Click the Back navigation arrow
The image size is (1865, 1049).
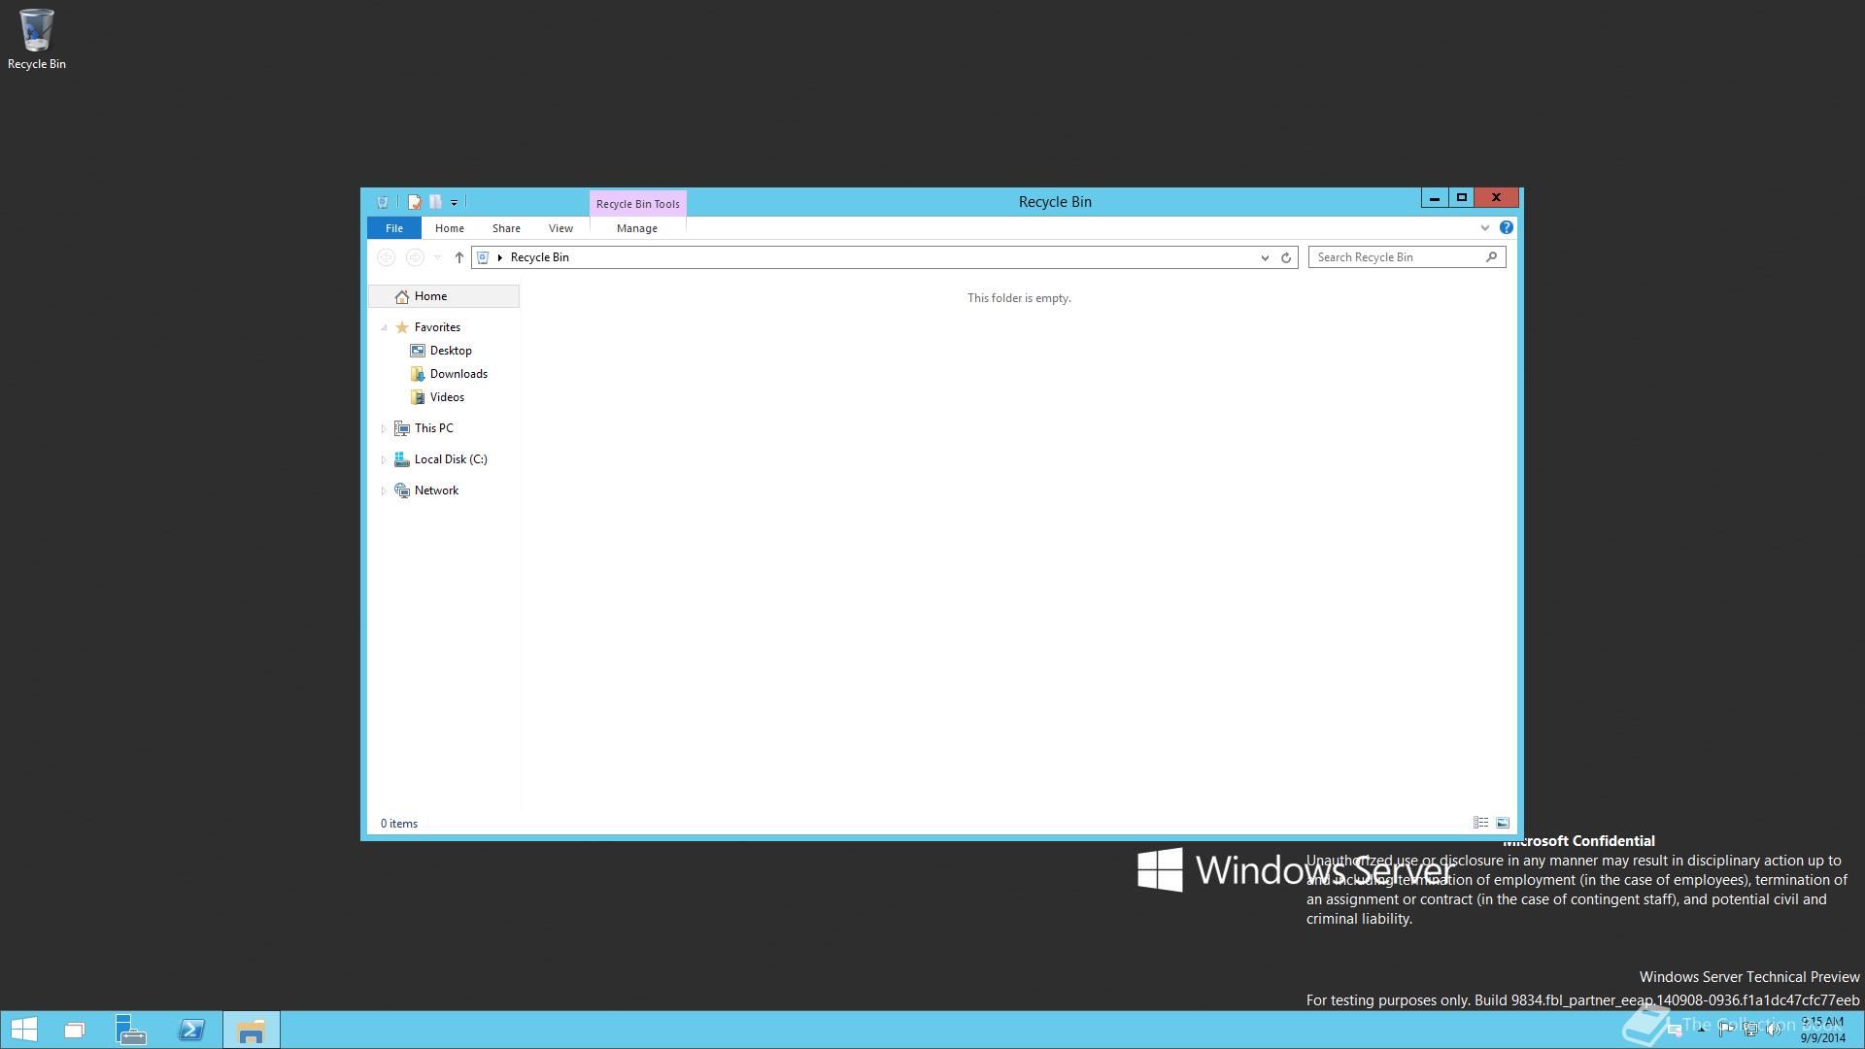(386, 257)
